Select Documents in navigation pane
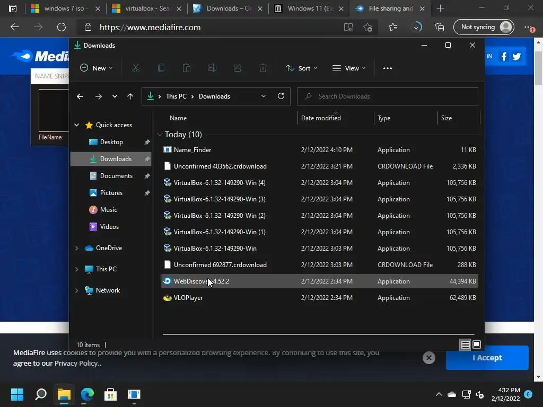Viewport: 543px width, 407px height. point(116,176)
